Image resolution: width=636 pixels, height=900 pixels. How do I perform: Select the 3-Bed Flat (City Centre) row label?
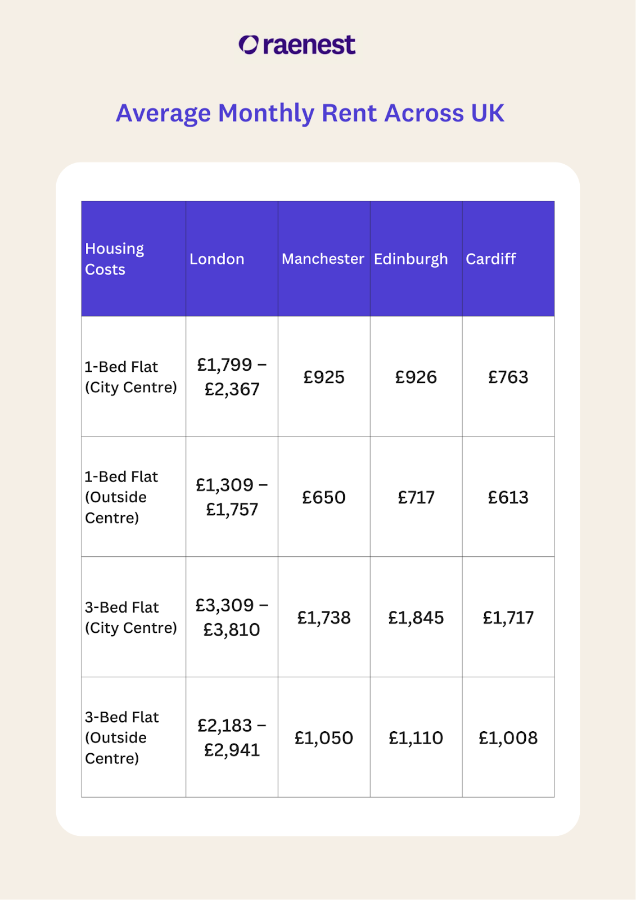(130, 618)
